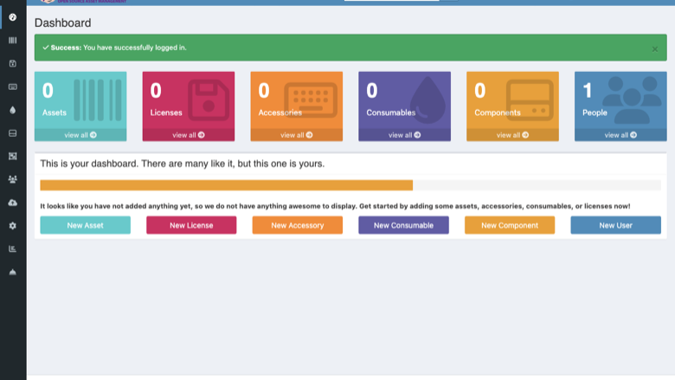
Task: Click the keyboard graphic on the Accessories card
Action: 311,100
